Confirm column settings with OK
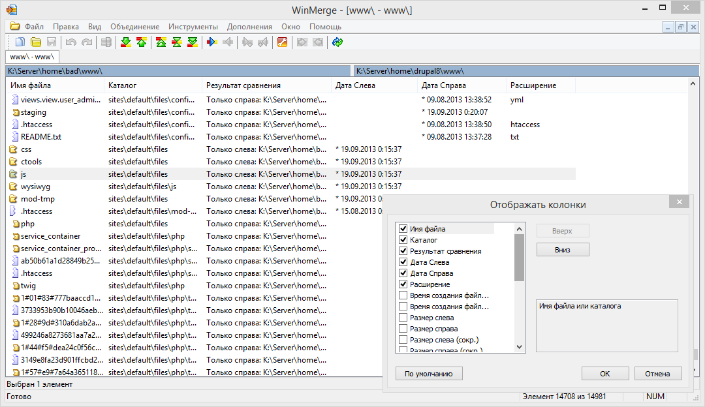The height and width of the screenshot is (407, 705). 605,374
